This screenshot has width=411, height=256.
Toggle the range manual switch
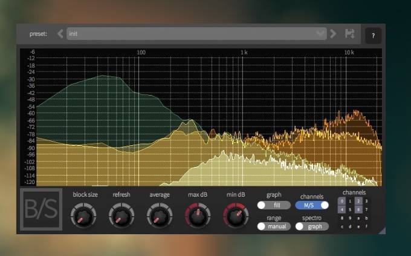click(274, 226)
